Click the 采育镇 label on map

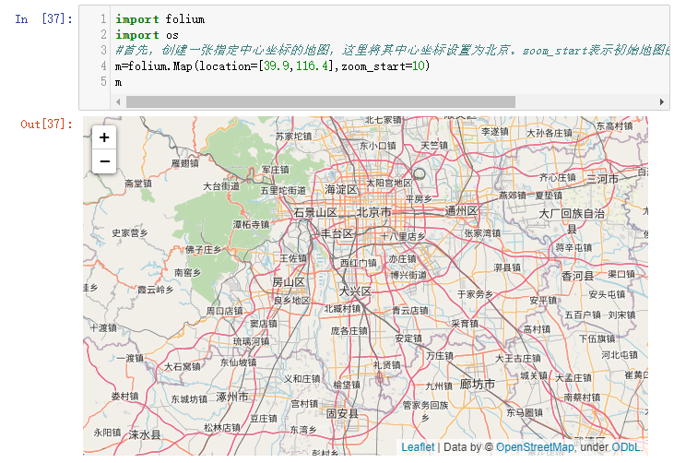[x=464, y=324]
